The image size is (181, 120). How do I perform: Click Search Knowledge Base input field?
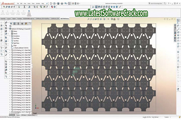(156, 3)
